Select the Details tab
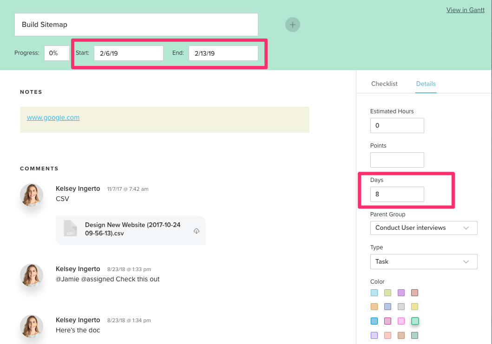 (426, 84)
